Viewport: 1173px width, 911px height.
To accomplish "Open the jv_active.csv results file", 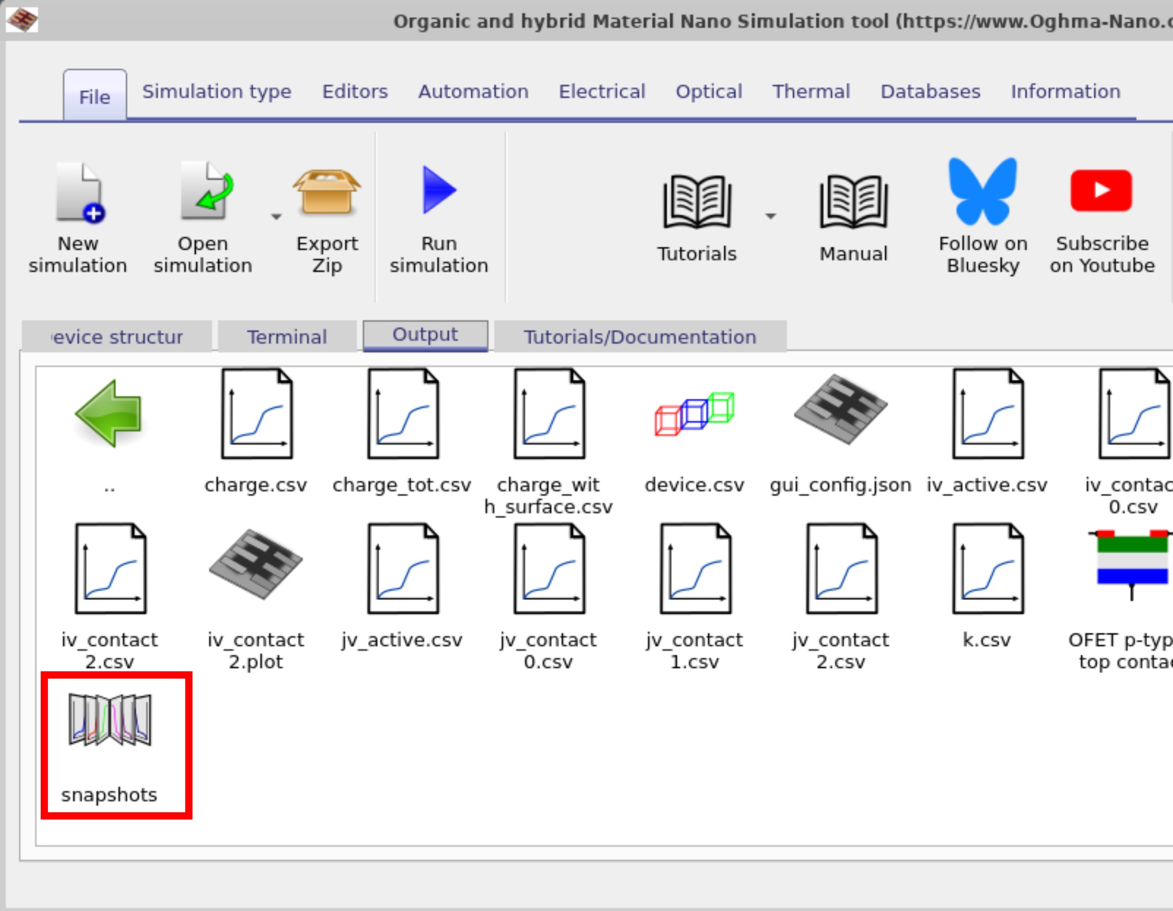I will 402,569.
